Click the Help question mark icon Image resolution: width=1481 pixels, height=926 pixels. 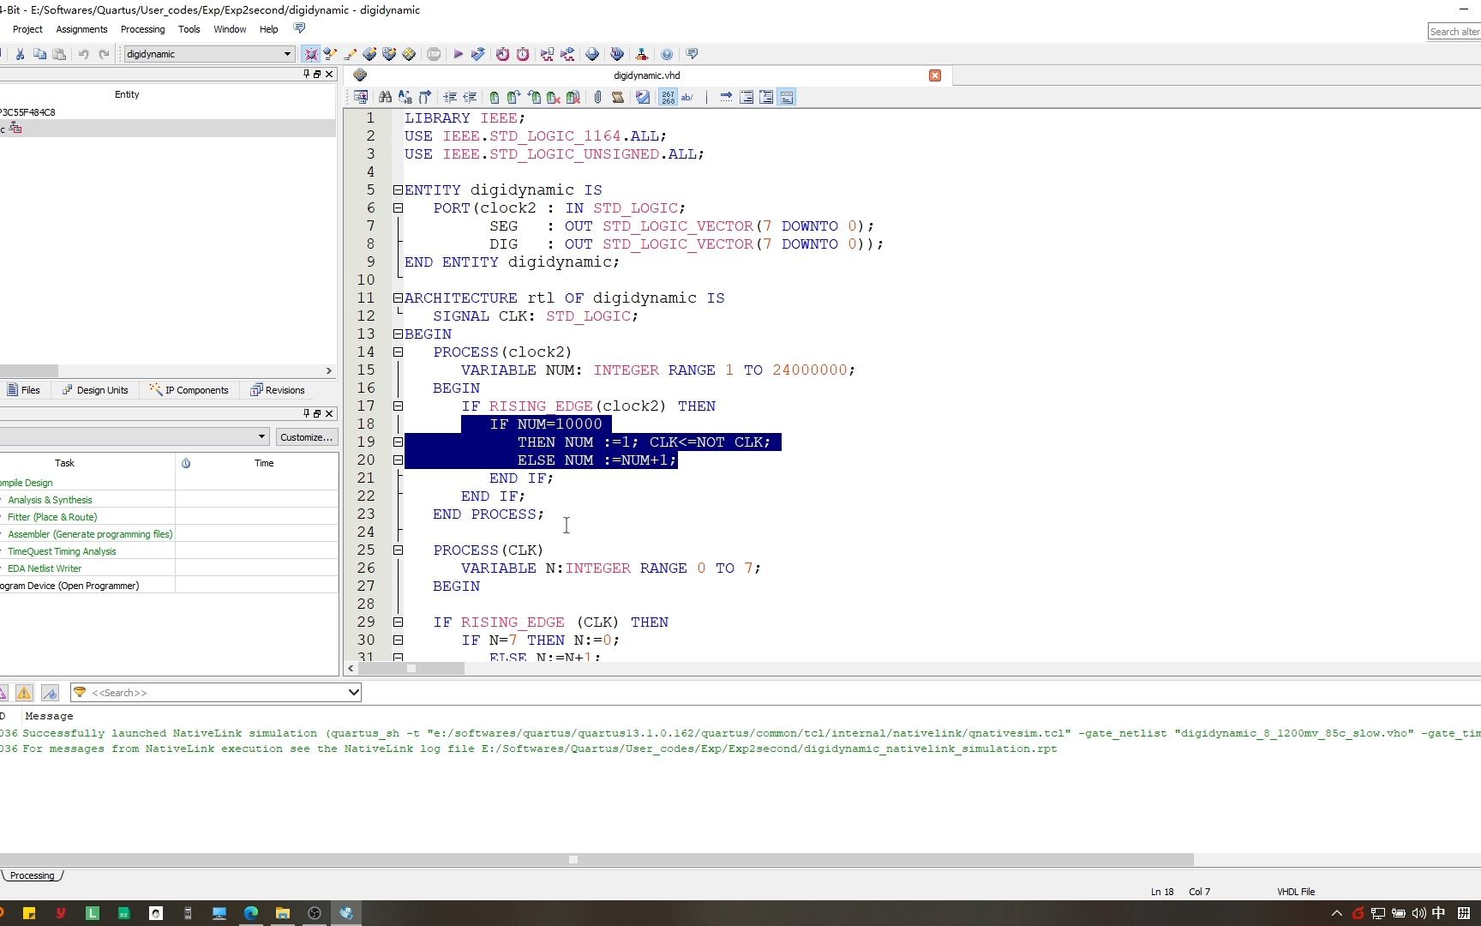[x=667, y=54]
